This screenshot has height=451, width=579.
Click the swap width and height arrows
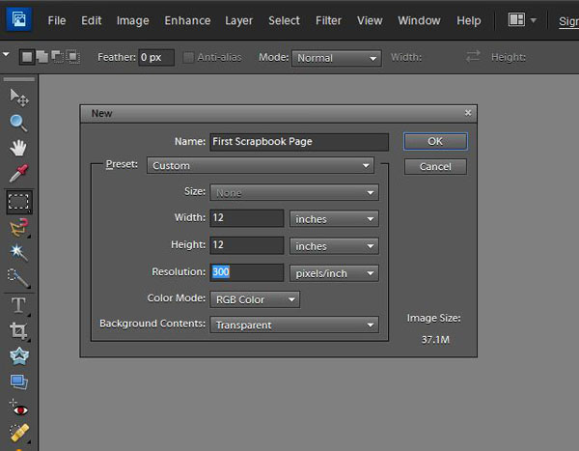pyautogui.click(x=473, y=56)
